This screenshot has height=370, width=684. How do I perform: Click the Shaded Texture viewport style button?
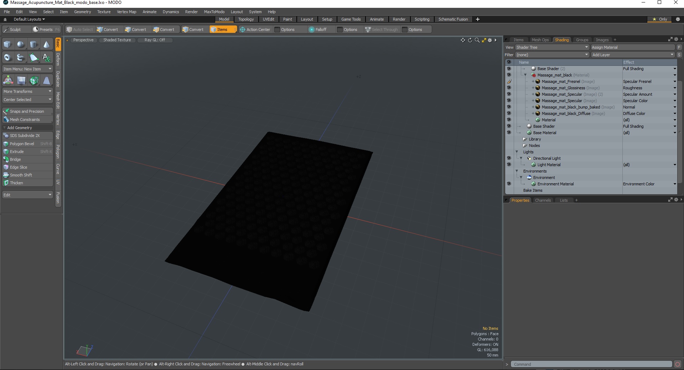(117, 40)
